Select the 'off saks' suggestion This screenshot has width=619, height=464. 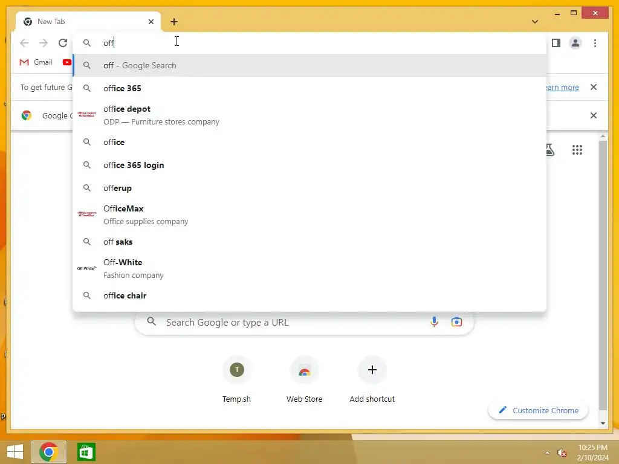pyautogui.click(x=310, y=242)
